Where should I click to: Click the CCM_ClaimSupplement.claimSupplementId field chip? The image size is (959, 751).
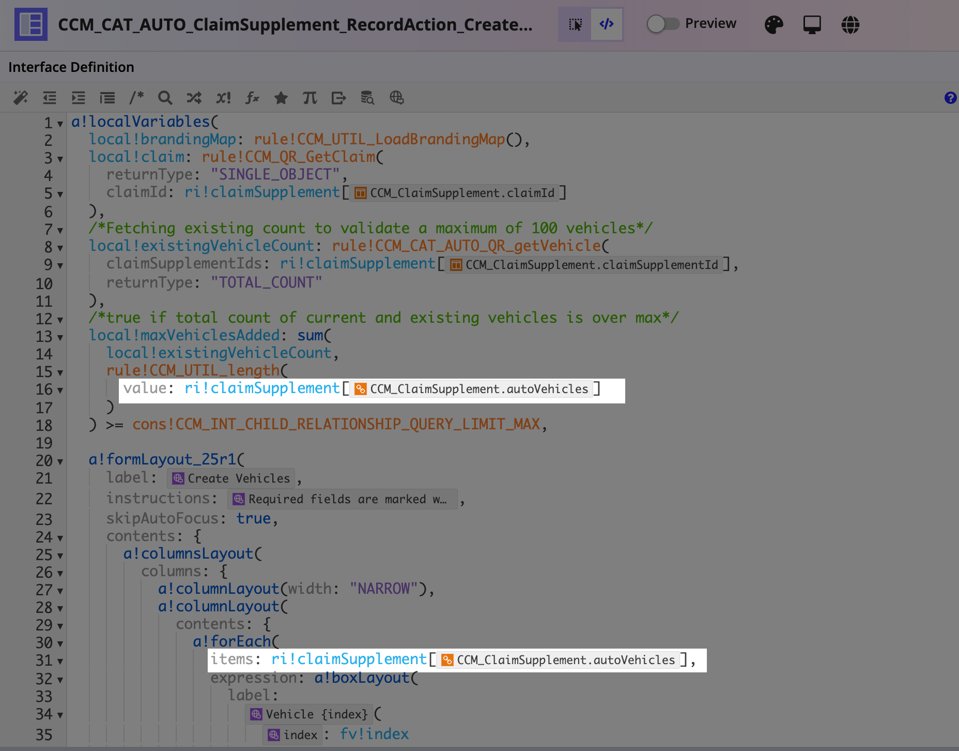point(584,265)
